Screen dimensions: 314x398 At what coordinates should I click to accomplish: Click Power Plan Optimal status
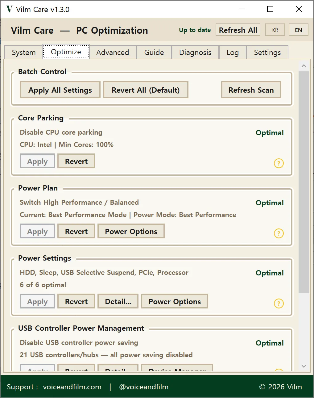coord(270,203)
